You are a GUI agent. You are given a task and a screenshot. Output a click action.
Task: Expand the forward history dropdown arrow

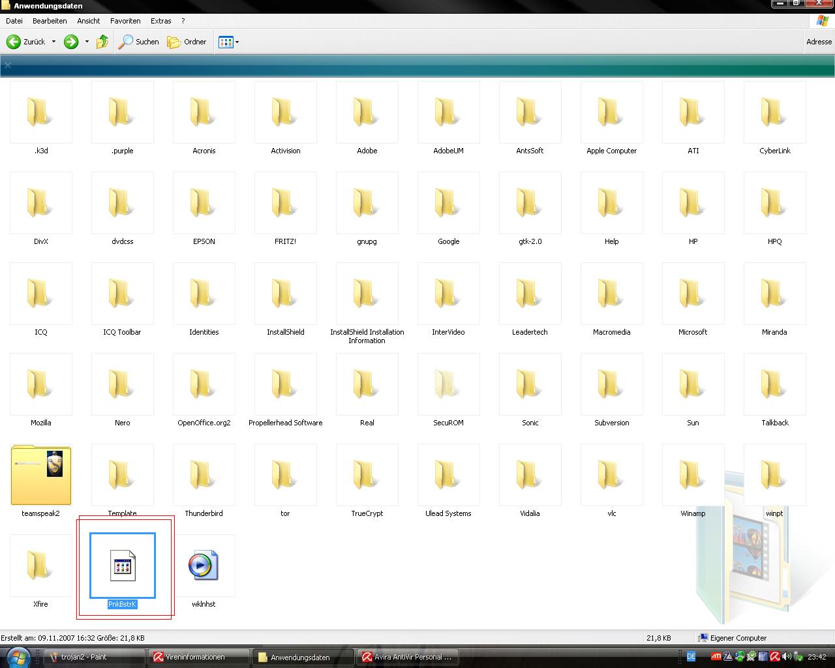[x=87, y=42]
